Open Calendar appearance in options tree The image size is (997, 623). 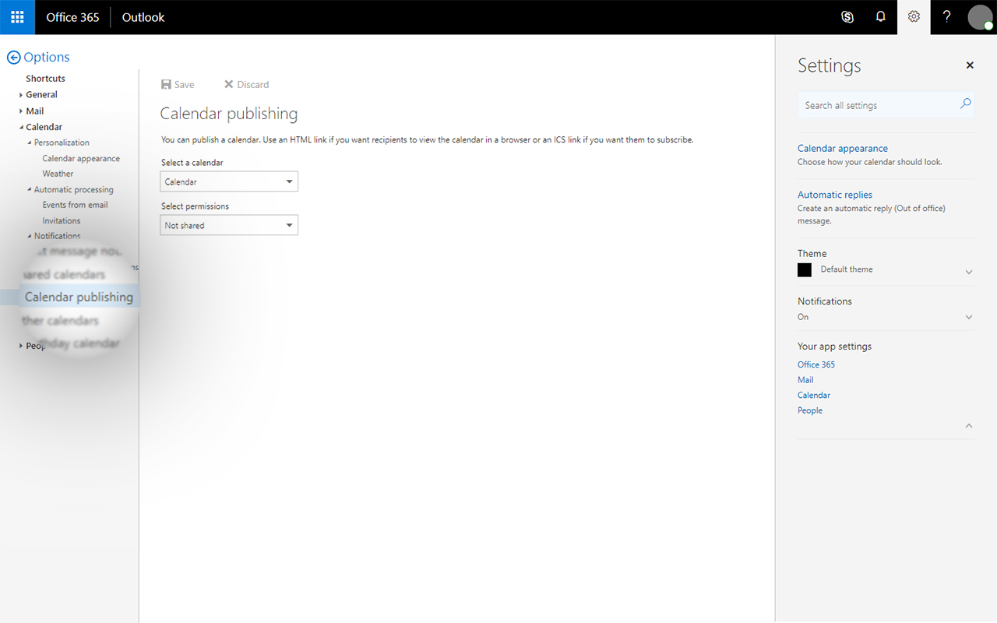tap(81, 158)
